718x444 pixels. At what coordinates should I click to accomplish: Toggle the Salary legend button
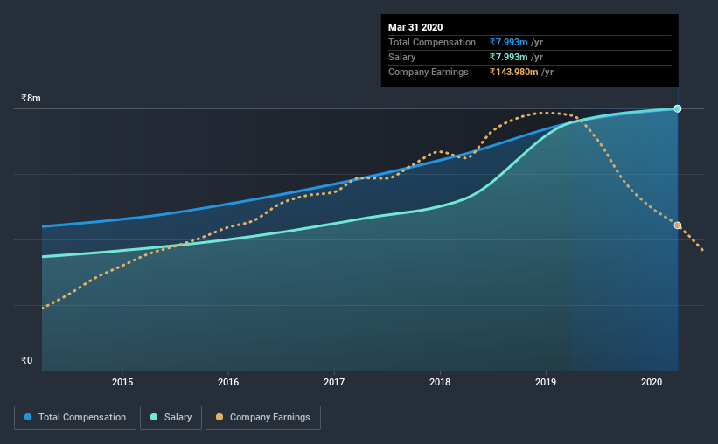tap(171, 418)
